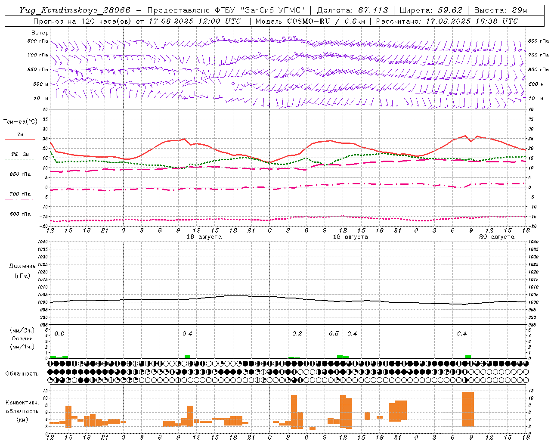Click the Давление pressure panel label

[x=22, y=266]
